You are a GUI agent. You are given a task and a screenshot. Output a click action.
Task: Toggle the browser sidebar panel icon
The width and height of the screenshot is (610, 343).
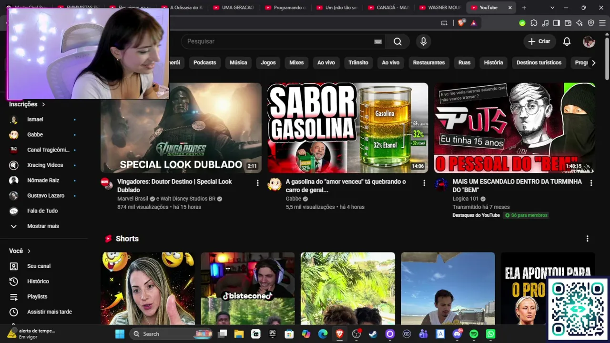[556, 23]
